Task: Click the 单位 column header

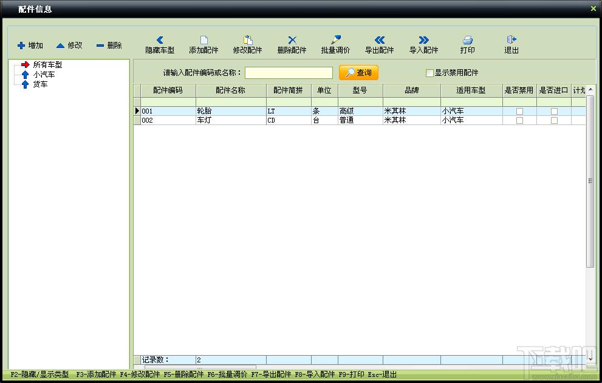Action: 324,90
